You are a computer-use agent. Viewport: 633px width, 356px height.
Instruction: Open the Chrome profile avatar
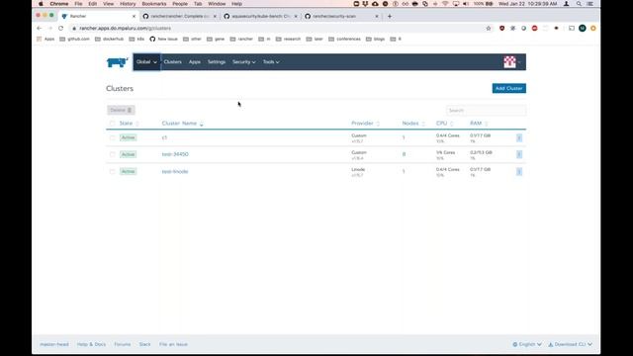pyautogui.click(x=583, y=29)
